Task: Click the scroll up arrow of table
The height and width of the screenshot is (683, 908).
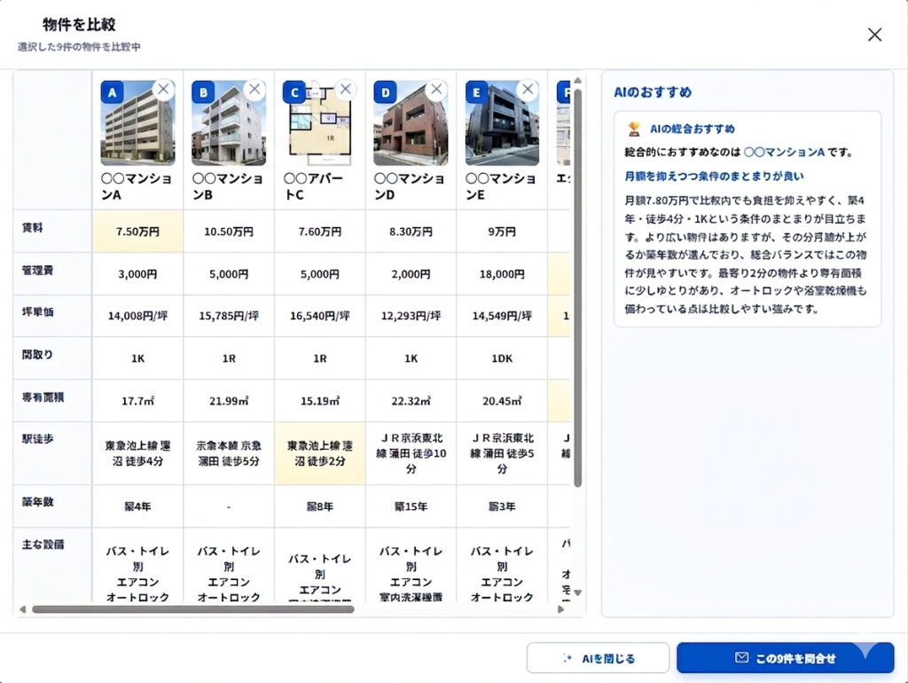Action: [577, 80]
